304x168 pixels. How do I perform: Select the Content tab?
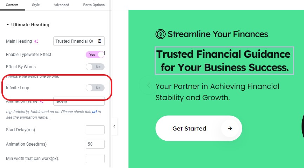[12, 5]
